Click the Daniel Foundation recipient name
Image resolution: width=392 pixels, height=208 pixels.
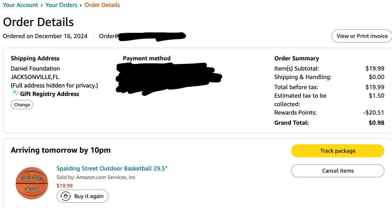coord(35,69)
